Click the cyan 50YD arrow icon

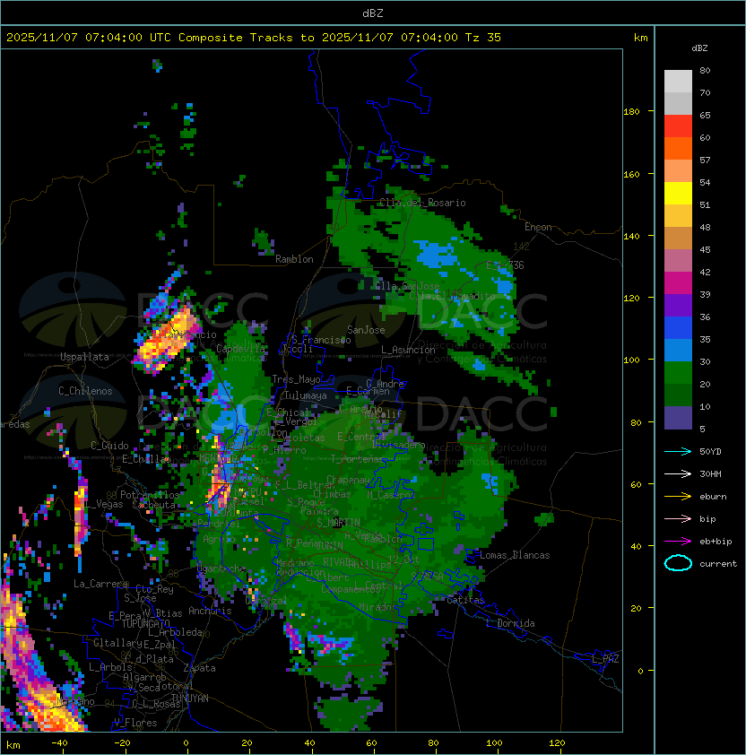(x=678, y=451)
